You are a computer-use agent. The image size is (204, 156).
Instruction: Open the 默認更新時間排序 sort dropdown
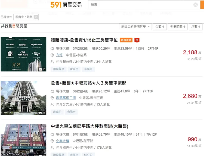click(136, 27)
